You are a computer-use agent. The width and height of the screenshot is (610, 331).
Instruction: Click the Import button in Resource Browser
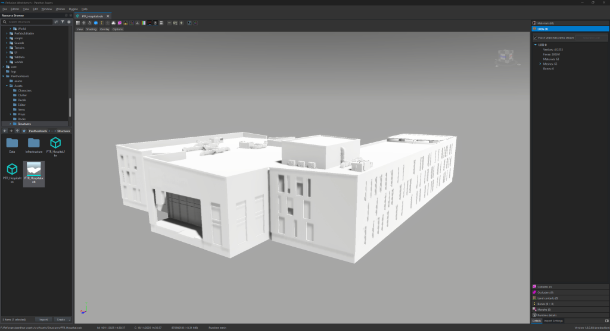pyautogui.click(x=43, y=319)
